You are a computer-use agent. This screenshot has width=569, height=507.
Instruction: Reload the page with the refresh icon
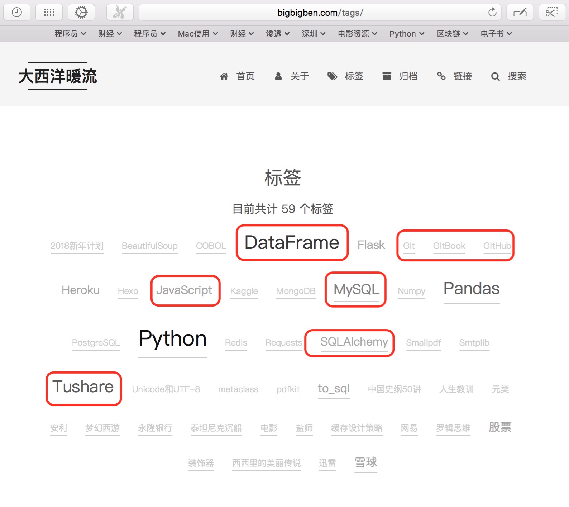click(x=492, y=13)
